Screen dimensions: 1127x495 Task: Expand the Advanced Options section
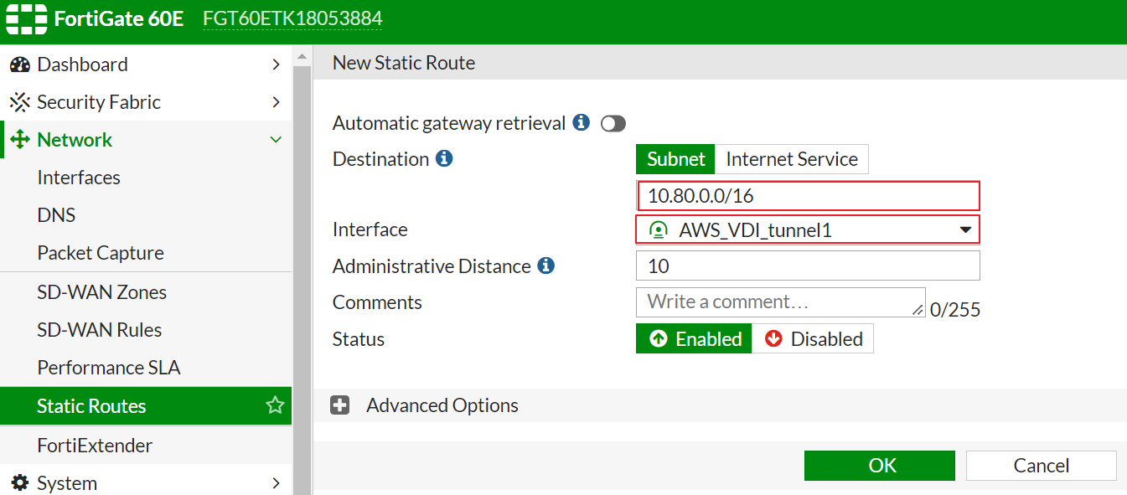click(340, 405)
